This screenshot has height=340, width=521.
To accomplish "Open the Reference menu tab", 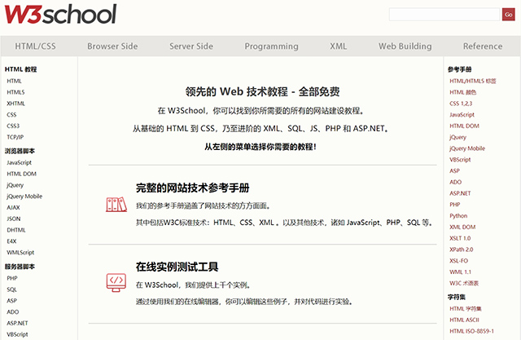I will click(483, 46).
